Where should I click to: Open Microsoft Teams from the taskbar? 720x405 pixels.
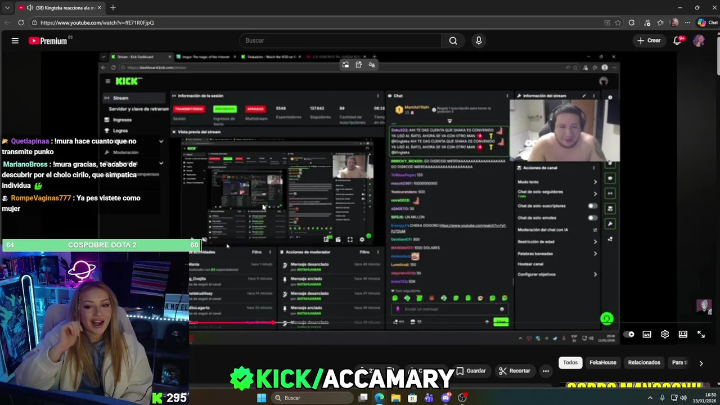pyautogui.click(x=429, y=398)
